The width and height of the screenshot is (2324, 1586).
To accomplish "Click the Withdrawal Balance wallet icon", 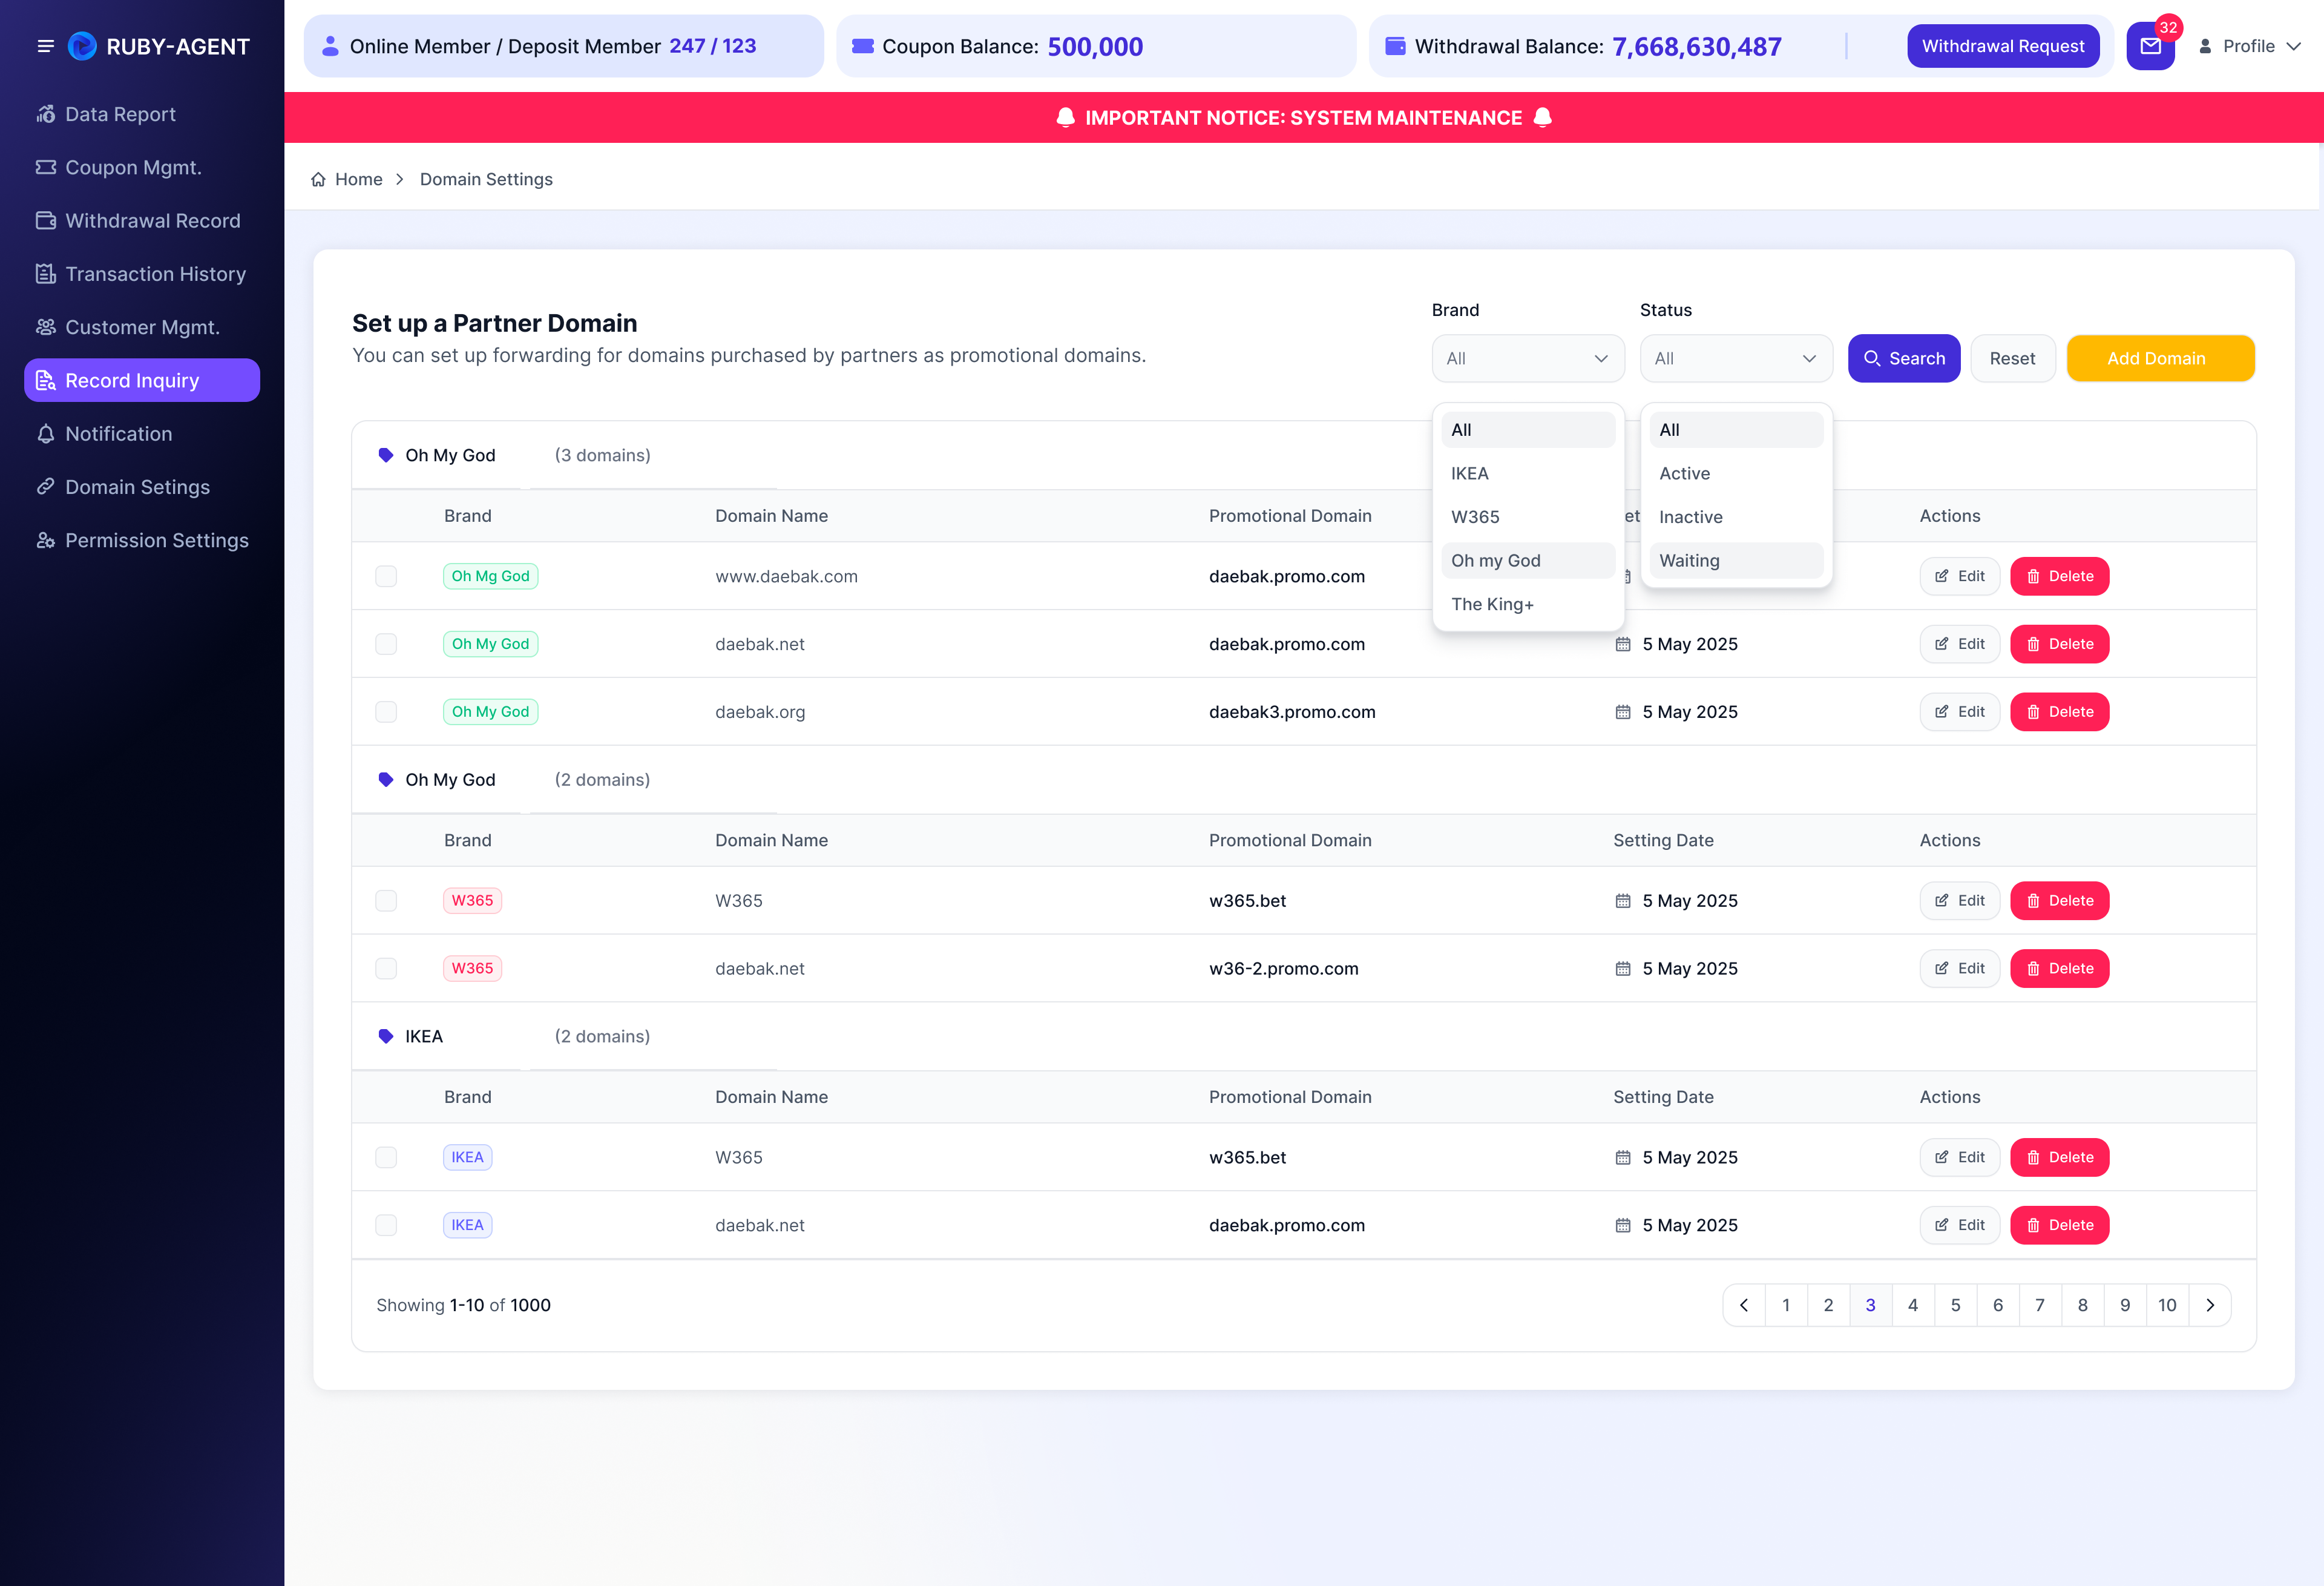I will [x=1395, y=46].
